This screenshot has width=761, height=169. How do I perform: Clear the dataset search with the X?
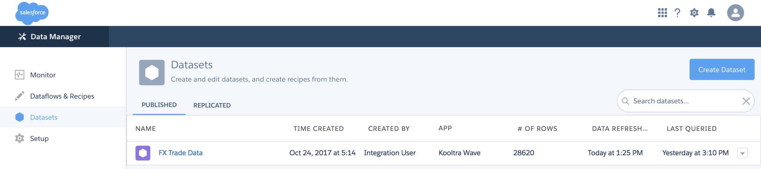pyautogui.click(x=746, y=101)
